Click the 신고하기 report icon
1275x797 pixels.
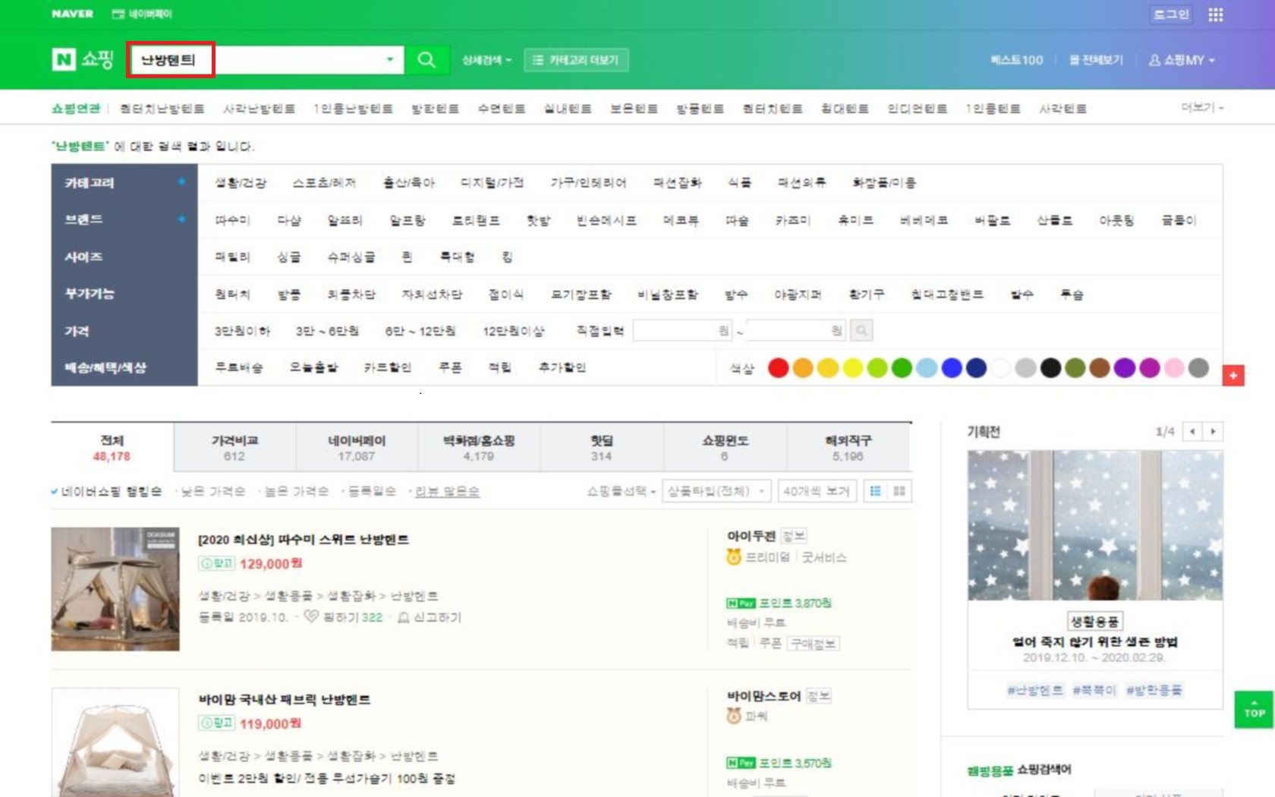[403, 617]
